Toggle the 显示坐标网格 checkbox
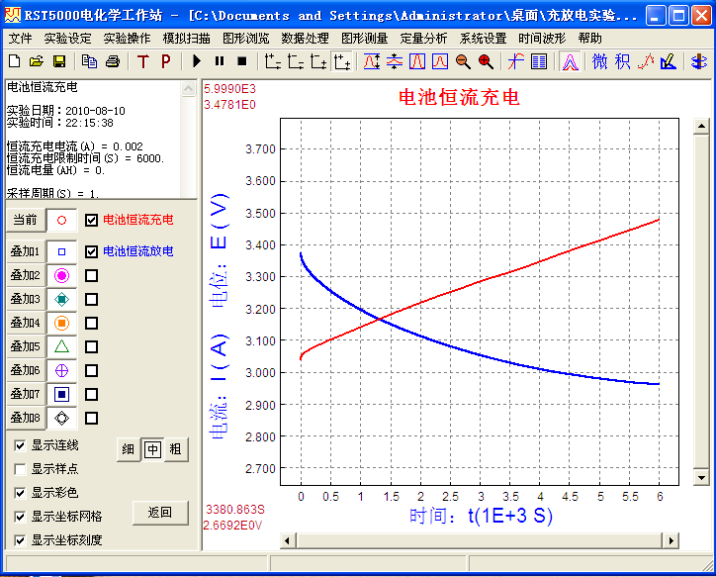 [21, 517]
